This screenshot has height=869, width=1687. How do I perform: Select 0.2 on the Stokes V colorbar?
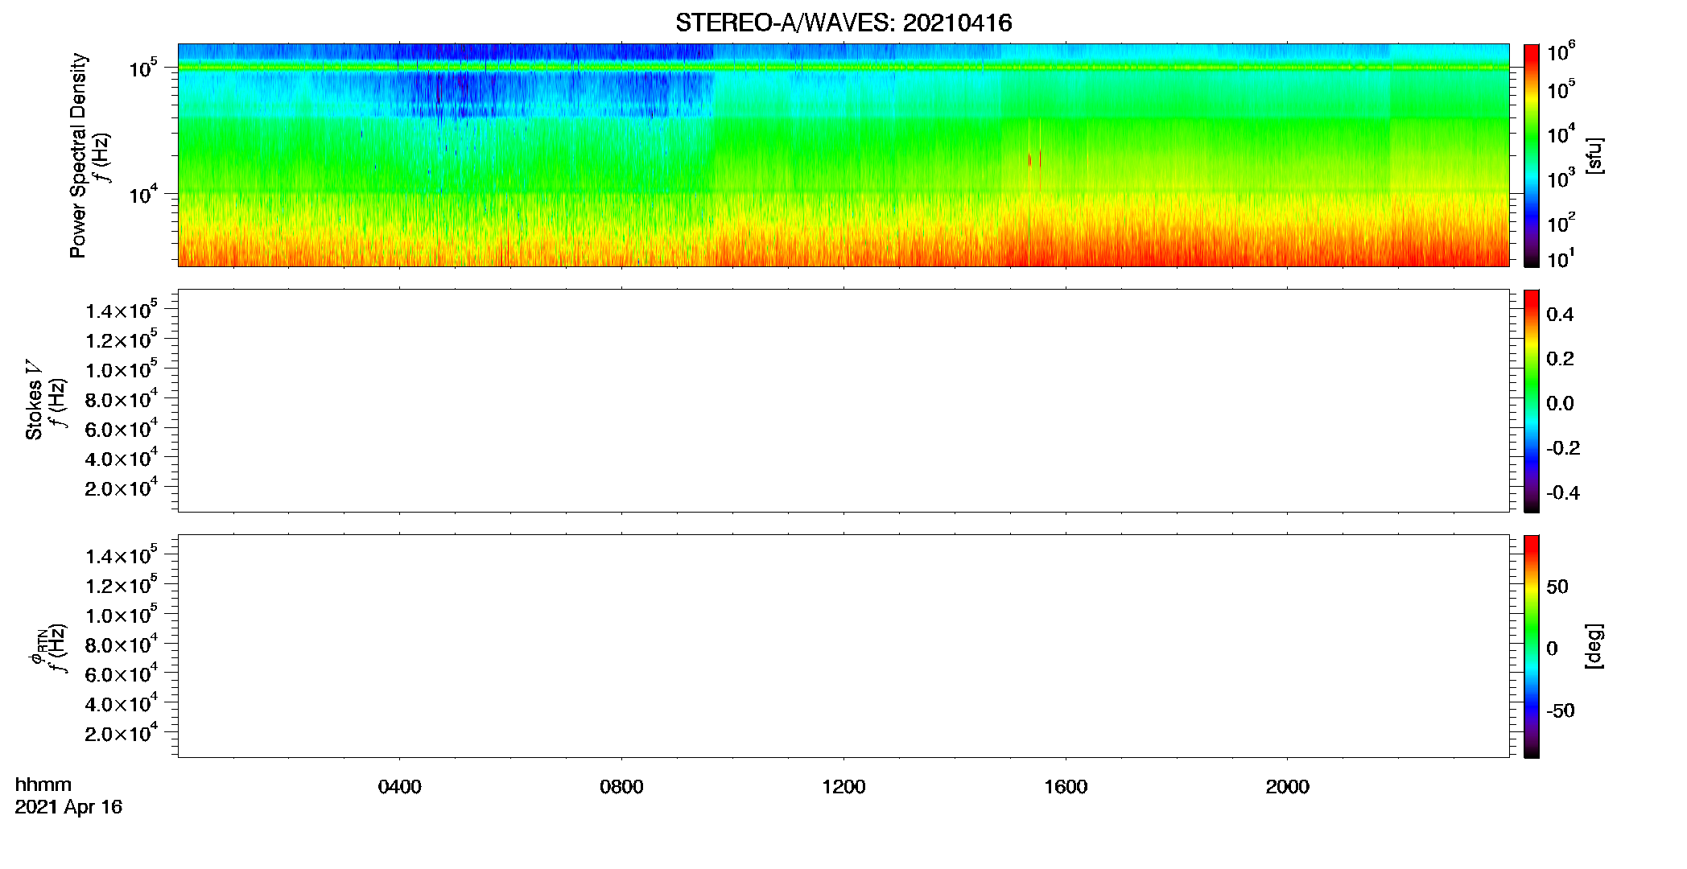(1560, 359)
